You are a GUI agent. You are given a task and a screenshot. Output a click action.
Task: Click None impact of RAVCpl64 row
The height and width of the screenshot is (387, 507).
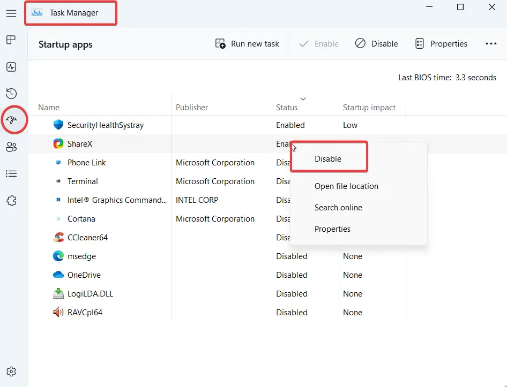pos(353,313)
